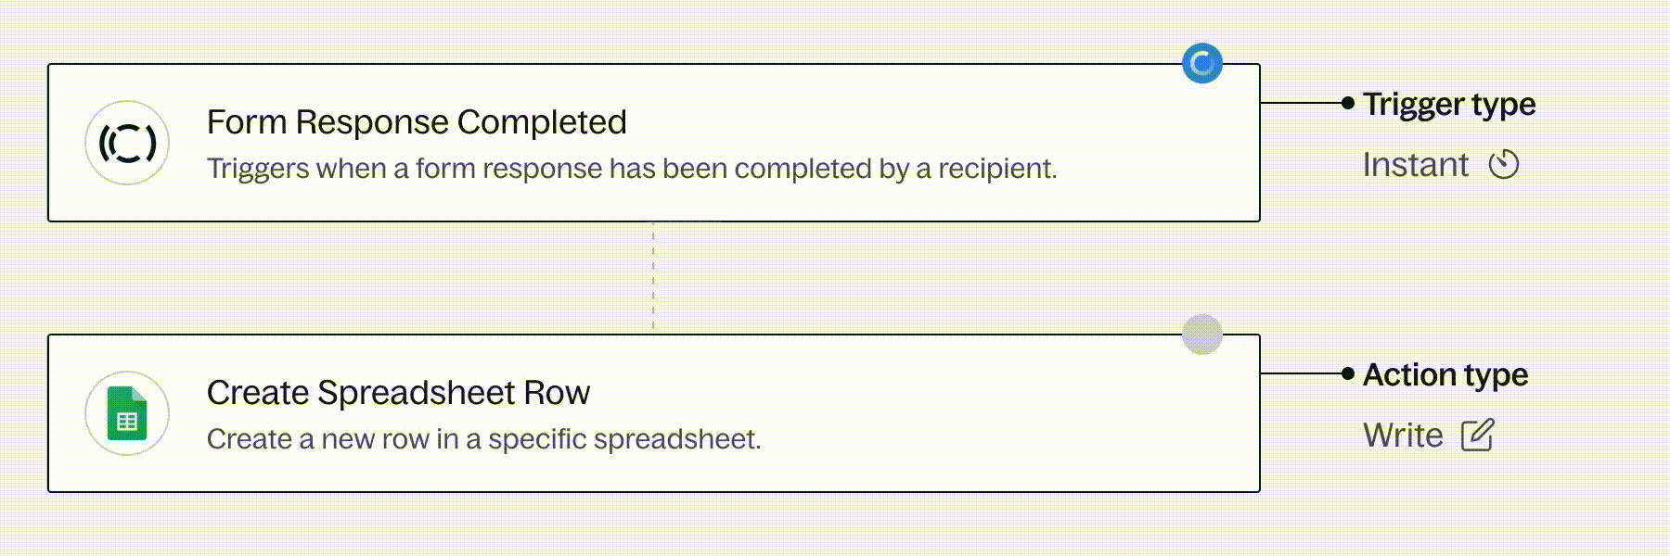Select the Create Spreadsheet Row title
The width and height of the screenshot is (1670, 556).
(x=398, y=393)
